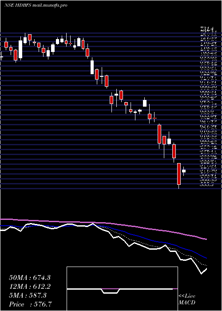Click the MACD label text
Image resolution: width=222 pixels, height=311 pixels.
[x=187, y=303]
